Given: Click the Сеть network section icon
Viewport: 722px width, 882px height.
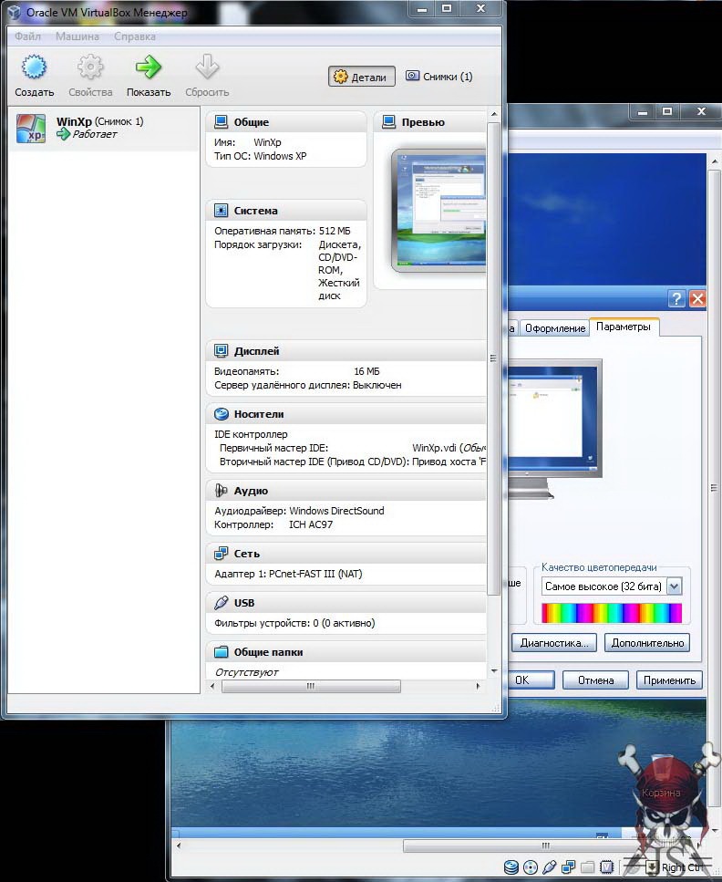Looking at the screenshot, I should (x=221, y=554).
